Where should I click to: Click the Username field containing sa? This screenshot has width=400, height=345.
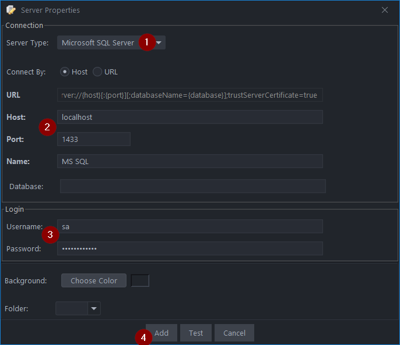190,226
